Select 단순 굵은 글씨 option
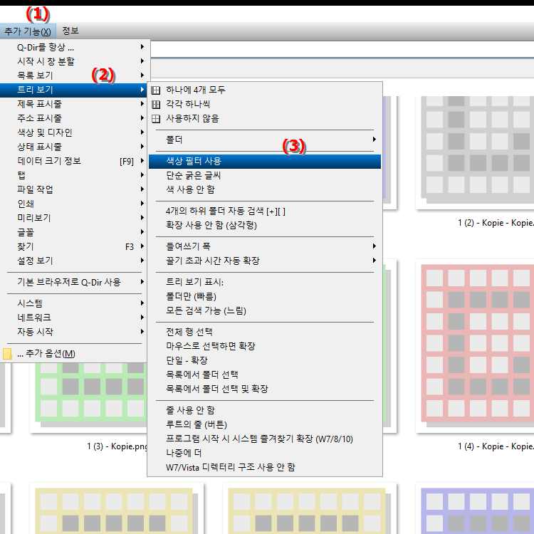The width and height of the screenshot is (534, 534). coord(265,176)
